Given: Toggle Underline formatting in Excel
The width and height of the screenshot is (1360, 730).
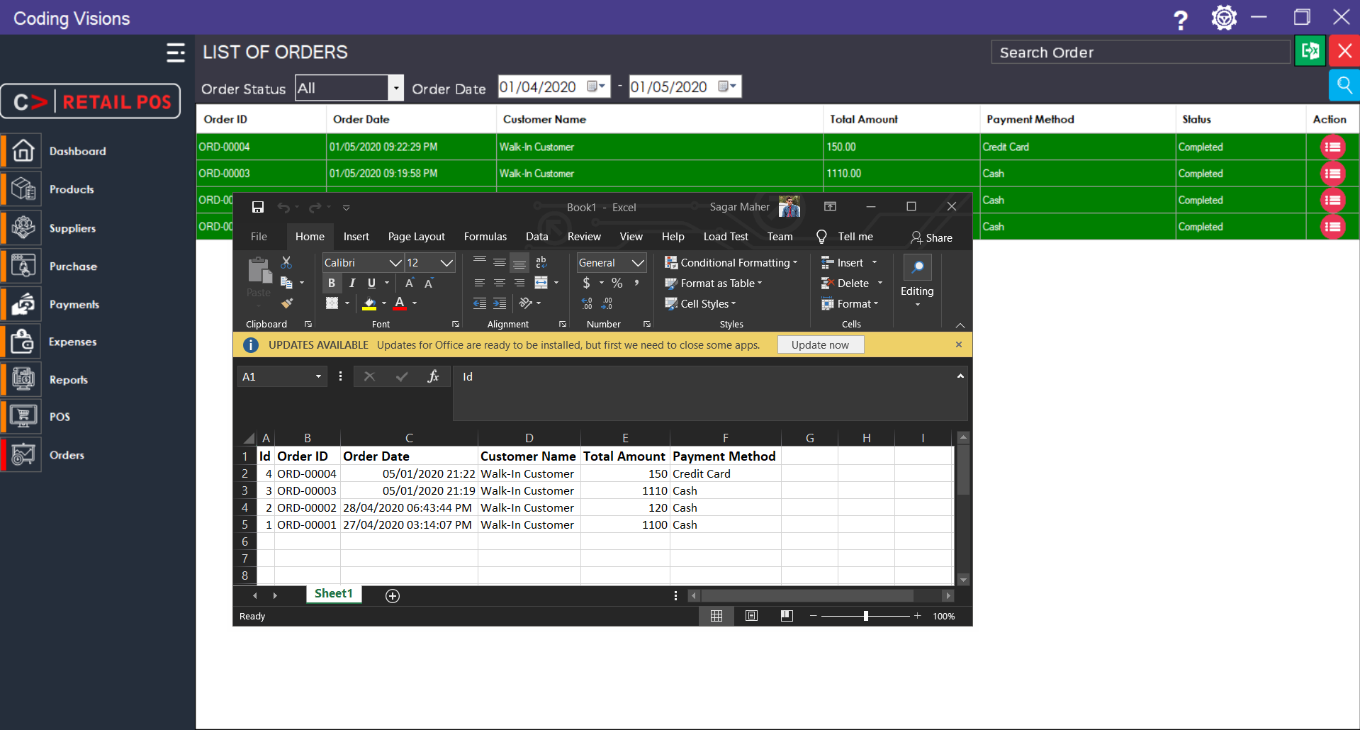Looking at the screenshot, I should click(371, 283).
